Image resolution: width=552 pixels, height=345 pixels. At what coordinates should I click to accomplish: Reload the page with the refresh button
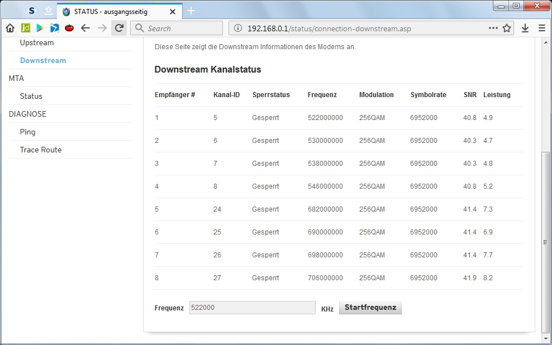[x=119, y=28]
